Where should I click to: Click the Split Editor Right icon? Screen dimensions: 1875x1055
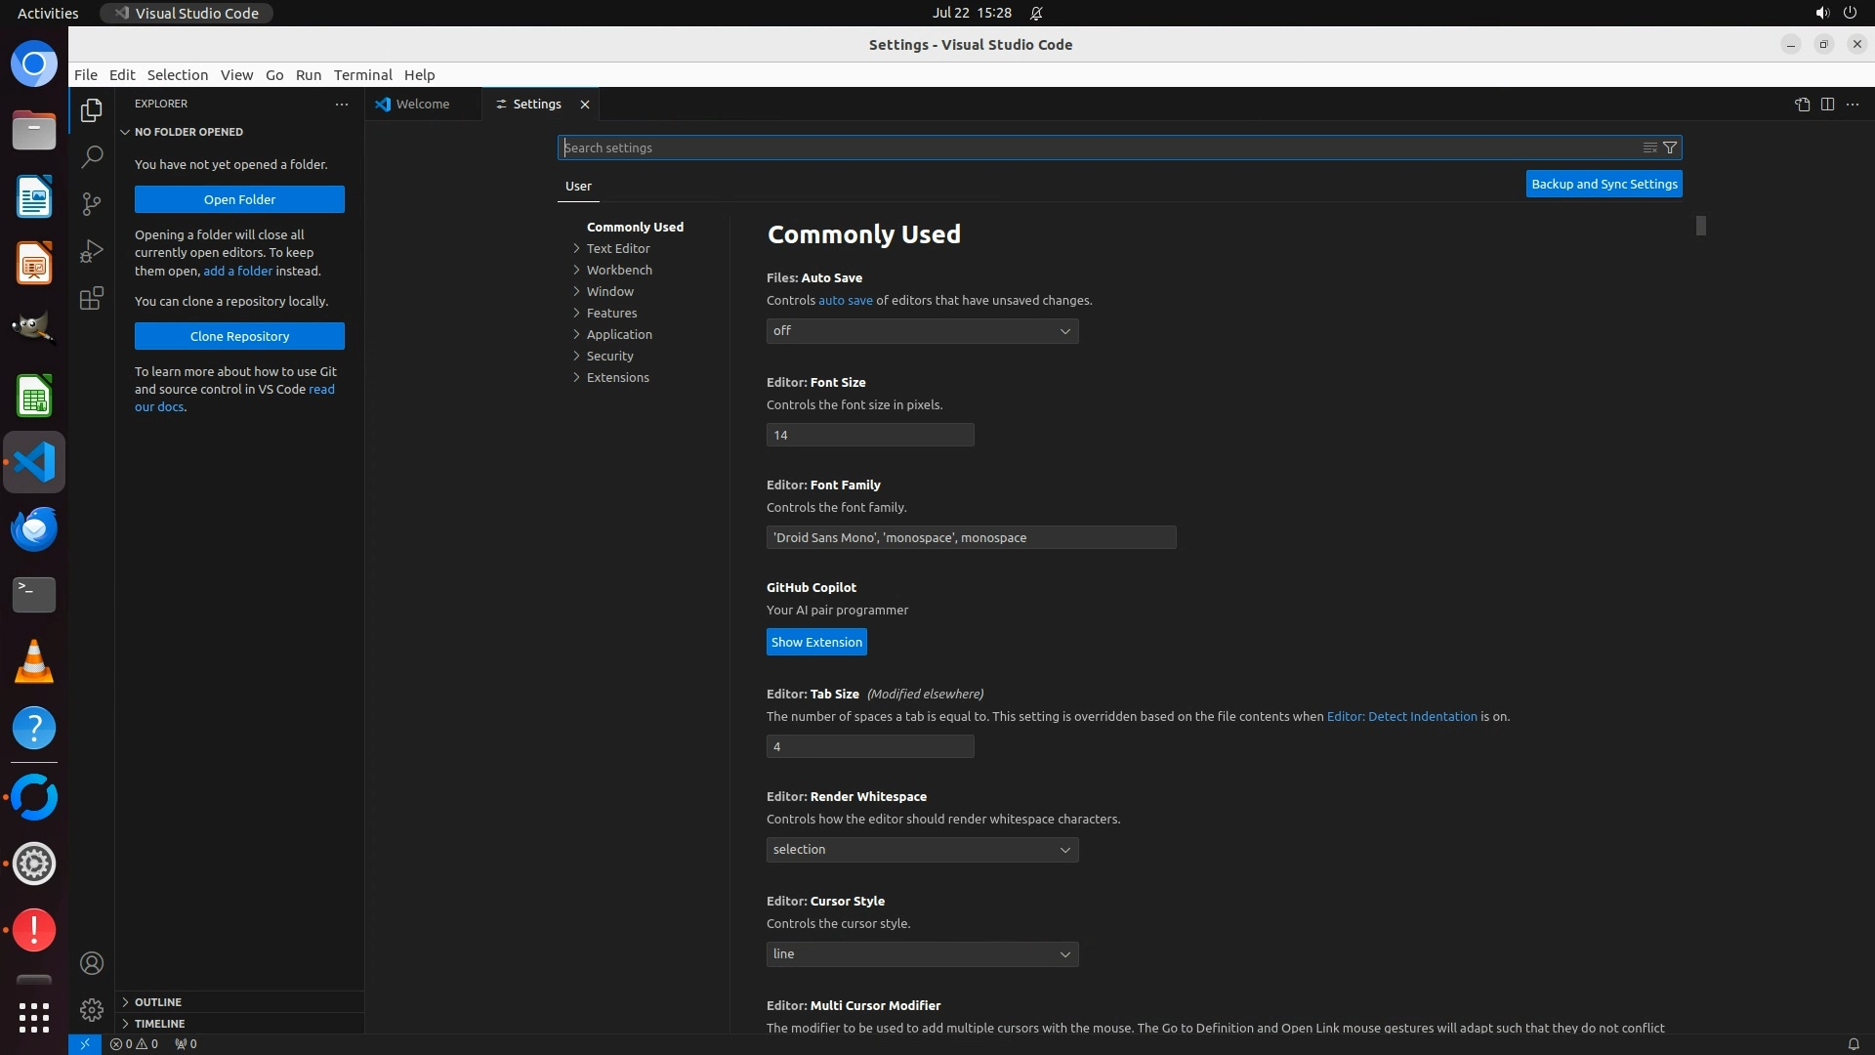(1827, 105)
